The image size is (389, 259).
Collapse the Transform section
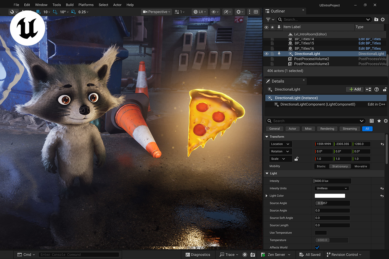point(267,137)
